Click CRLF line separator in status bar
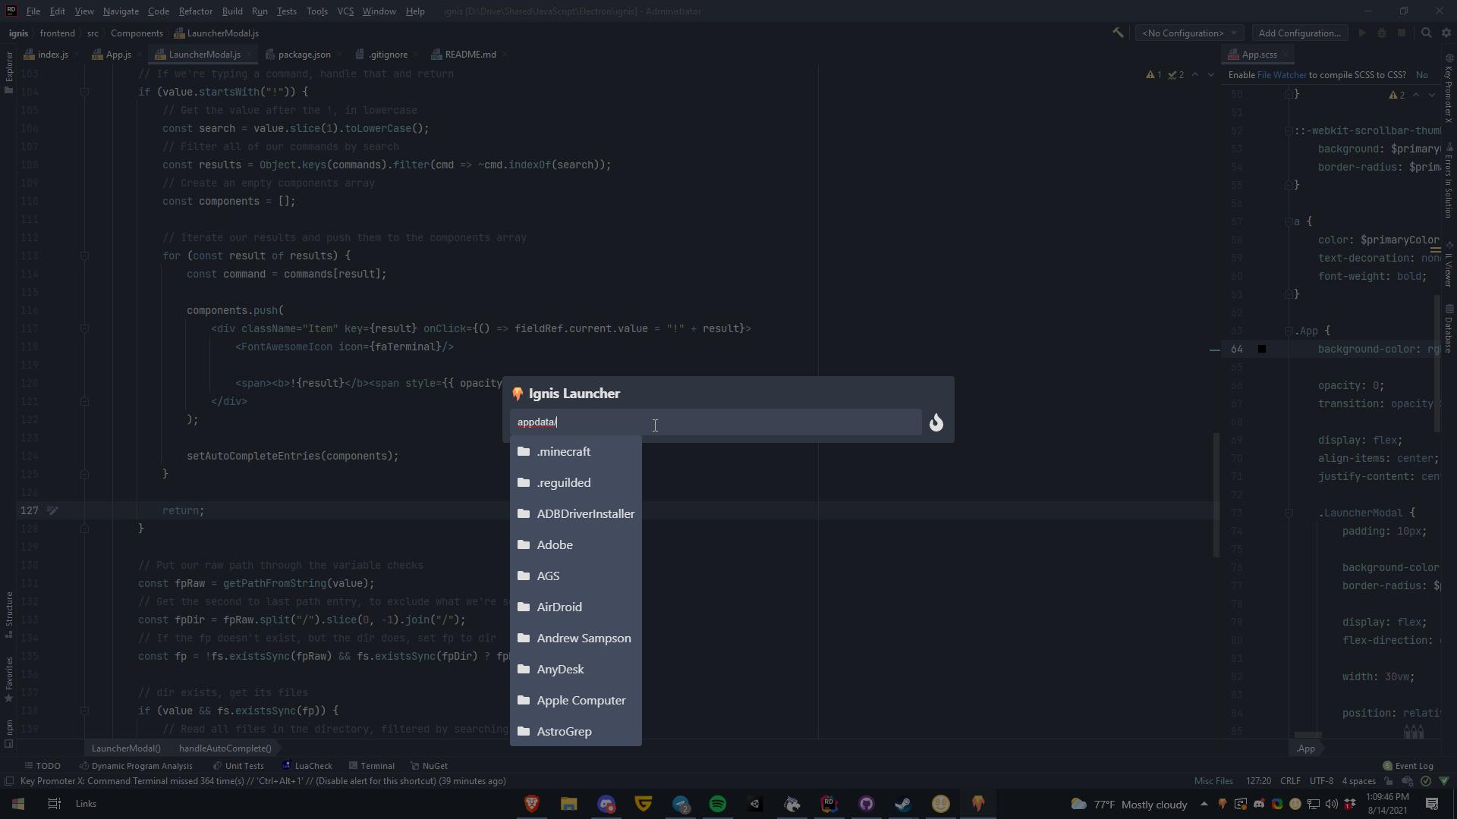Viewport: 1457px width, 819px height. point(1290,781)
